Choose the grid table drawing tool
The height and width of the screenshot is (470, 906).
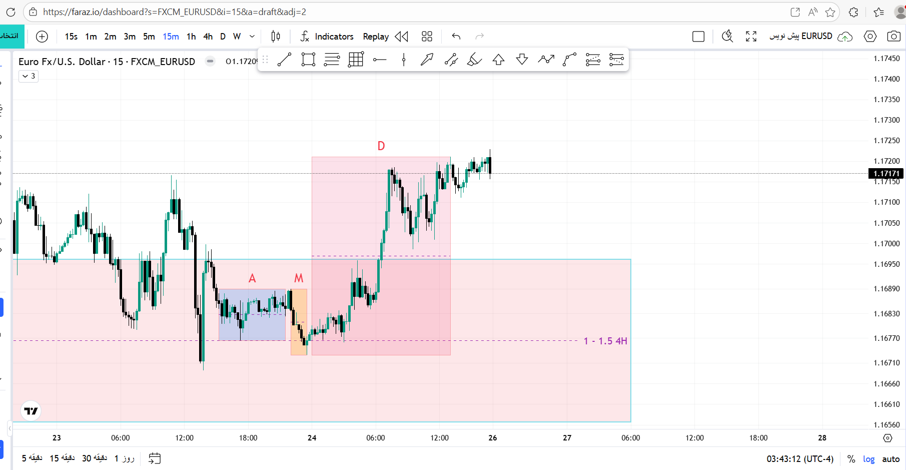(356, 60)
